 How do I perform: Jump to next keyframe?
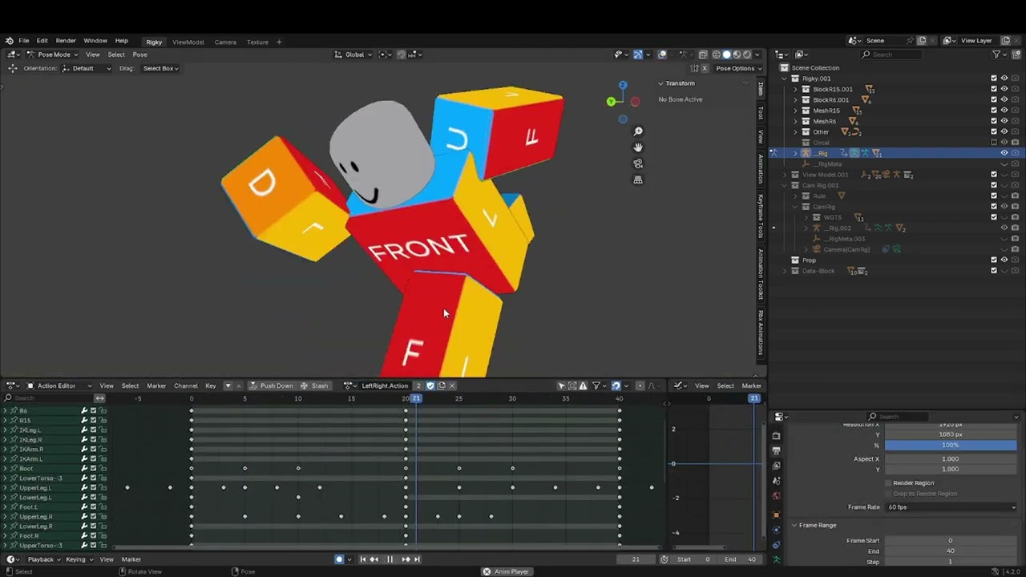pyautogui.click(x=406, y=559)
